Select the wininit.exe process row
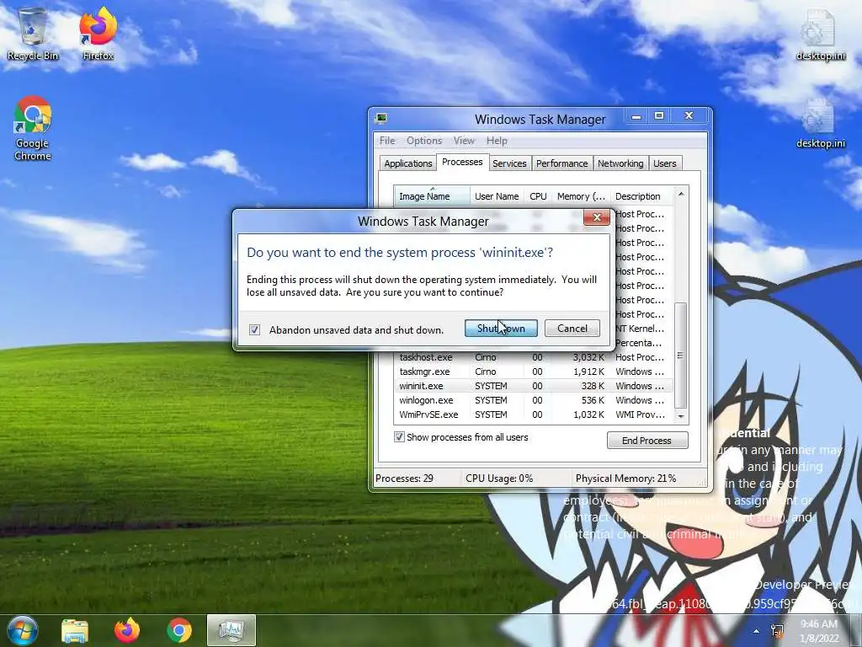The height and width of the screenshot is (647, 862). tap(533, 386)
